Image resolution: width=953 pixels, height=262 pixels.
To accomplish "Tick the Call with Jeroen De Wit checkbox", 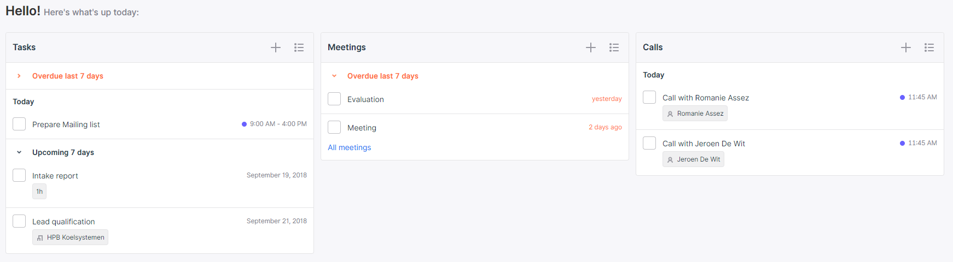I will 649,143.
